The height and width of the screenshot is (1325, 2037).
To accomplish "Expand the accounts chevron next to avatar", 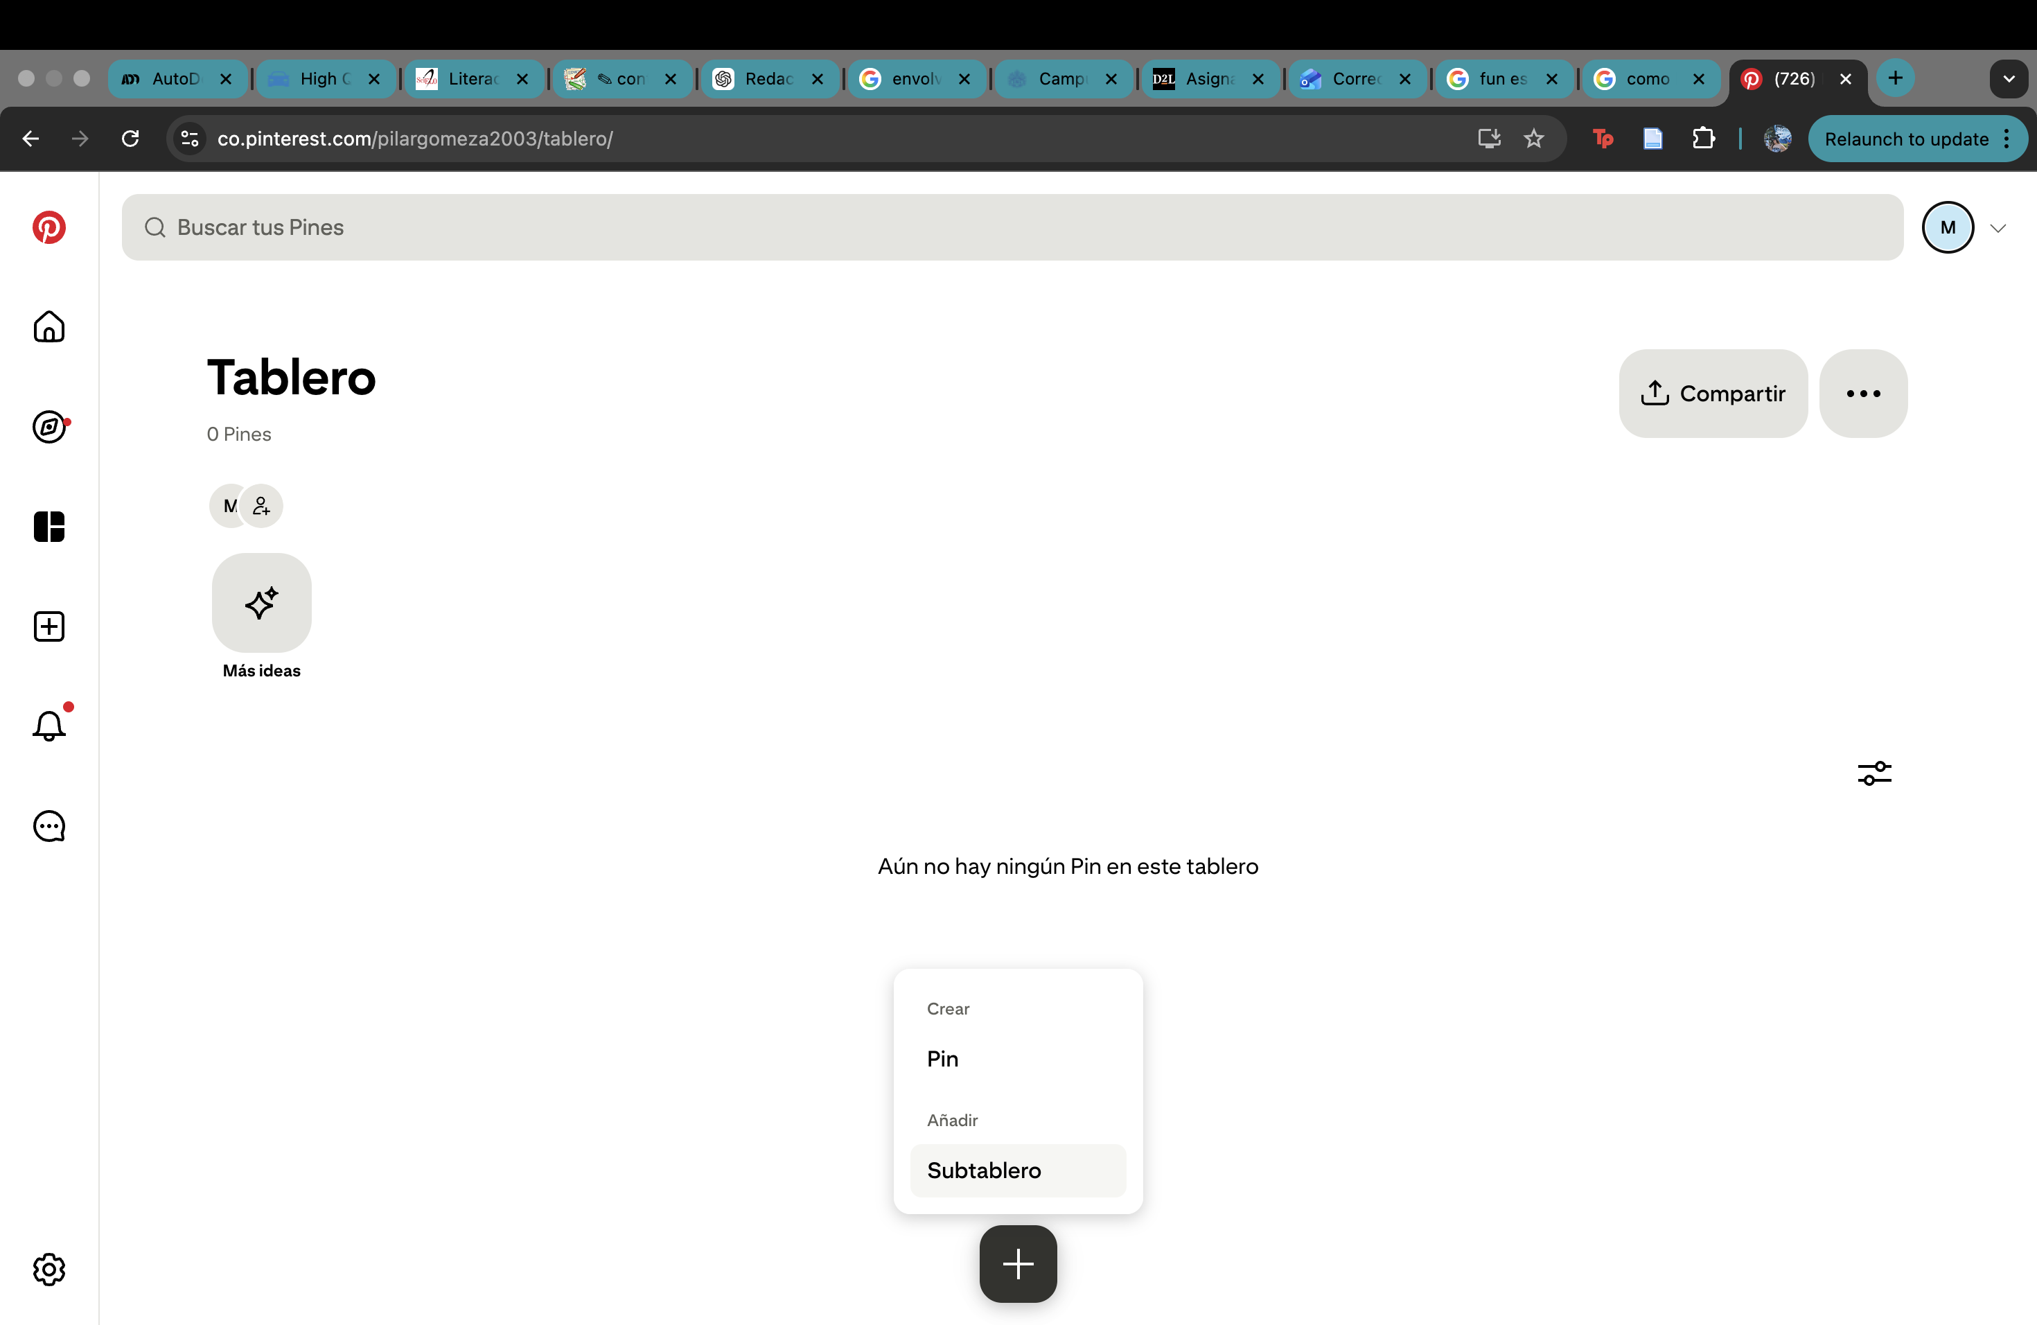I will pos(1998,228).
